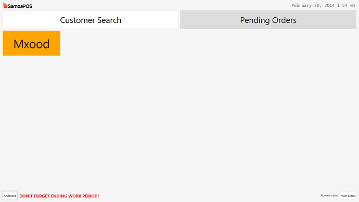Activate the white Customer Search header
The width and height of the screenshot is (359, 202).
click(x=91, y=20)
